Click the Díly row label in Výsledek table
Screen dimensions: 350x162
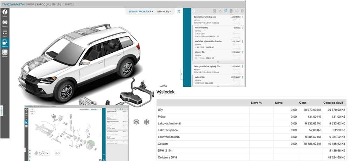(x=161, y=110)
